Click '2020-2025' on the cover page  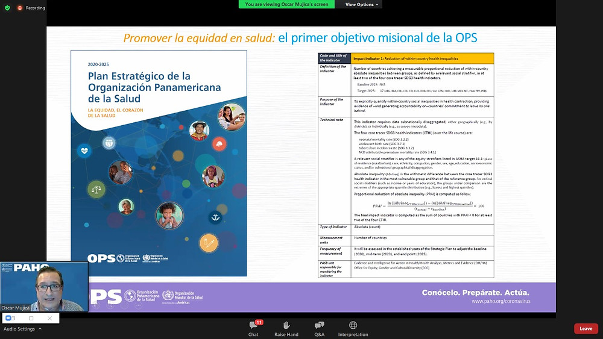98,64
